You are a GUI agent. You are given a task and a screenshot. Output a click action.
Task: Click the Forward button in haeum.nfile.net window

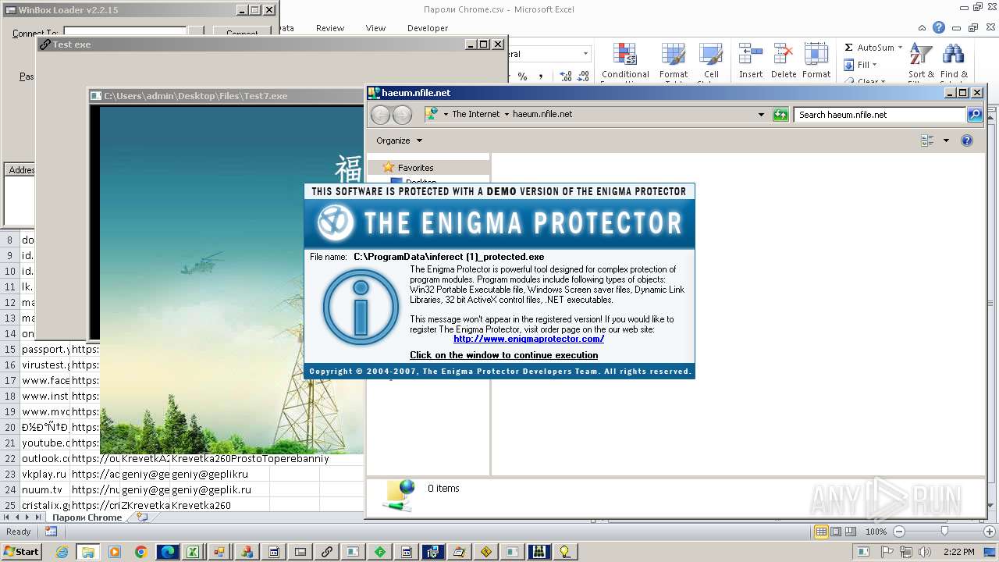[402, 115]
